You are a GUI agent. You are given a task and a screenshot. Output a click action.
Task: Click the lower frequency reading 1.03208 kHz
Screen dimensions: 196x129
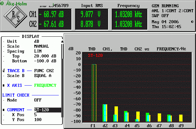(129, 24)
